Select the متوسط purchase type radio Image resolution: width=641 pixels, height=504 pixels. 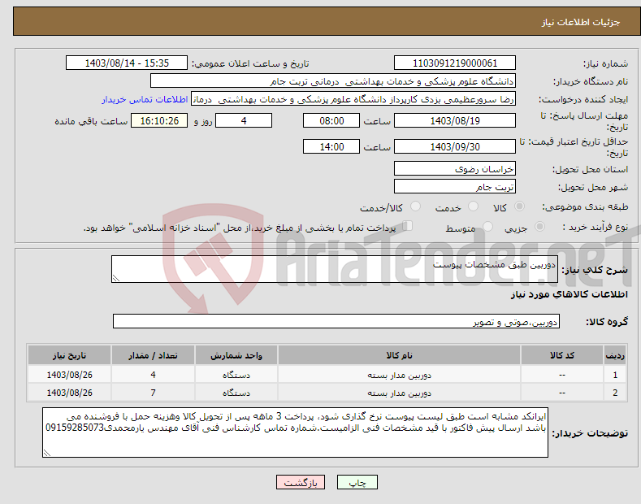click(487, 227)
